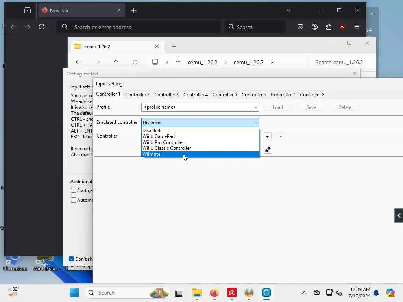The width and height of the screenshot is (403, 302).
Task: Click the controller settings plug icon
Action: (x=268, y=149)
